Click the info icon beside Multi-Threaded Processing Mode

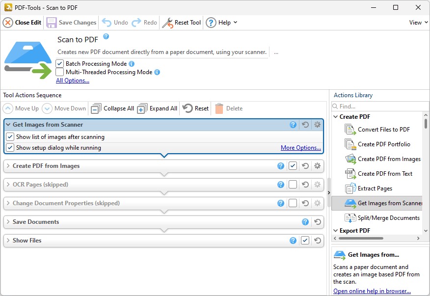click(x=157, y=72)
